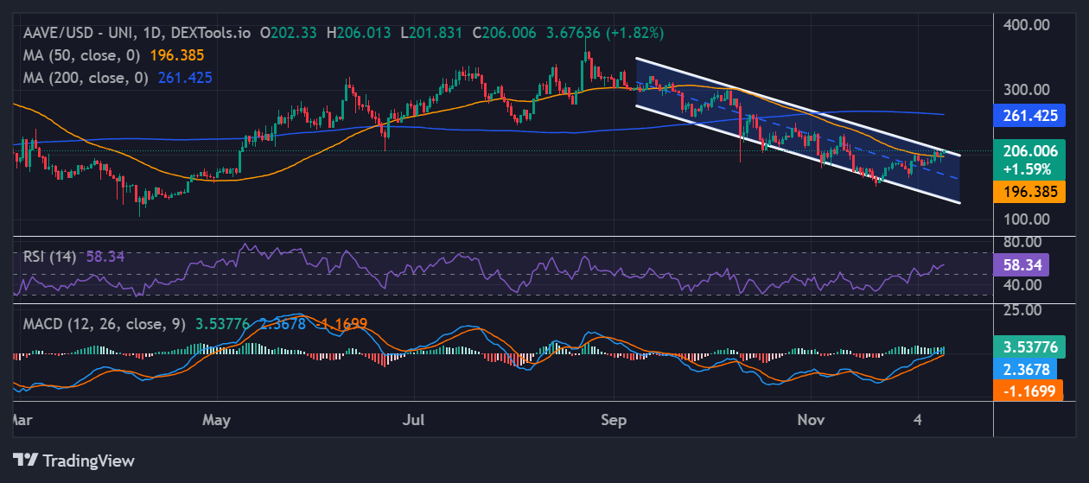Click the 400.00 price axis label

click(x=1026, y=24)
